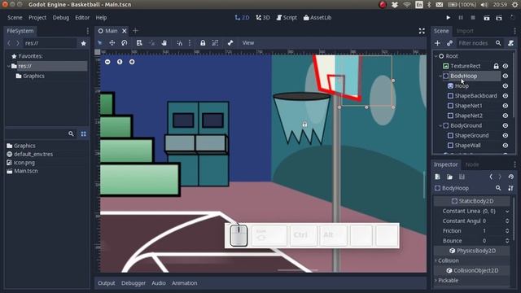Image resolution: width=521 pixels, height=293 pixels.
Task: Make children of selected object unselectable
Action: pos(215,43)
